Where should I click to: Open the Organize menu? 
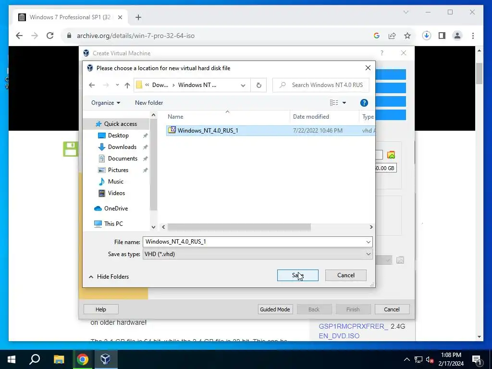pyautogui.click(x=105, y=103)
